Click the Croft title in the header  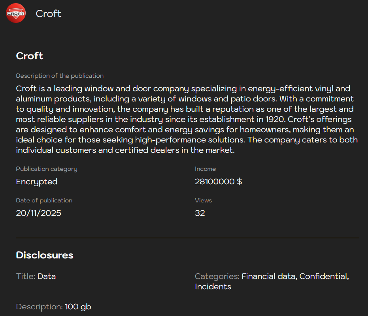point(48,13)
